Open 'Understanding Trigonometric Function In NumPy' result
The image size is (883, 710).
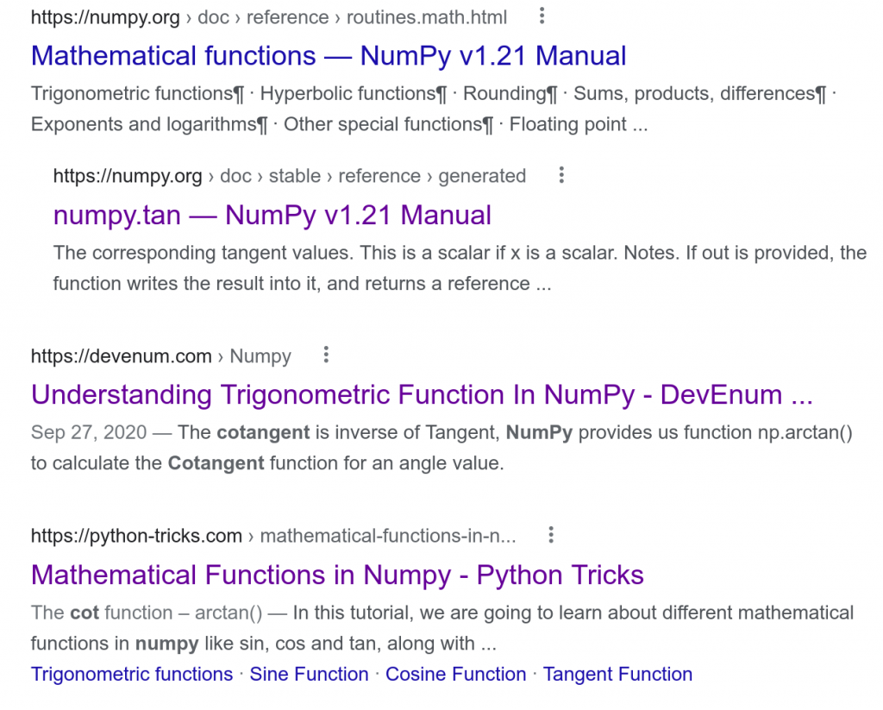(422, 394)
